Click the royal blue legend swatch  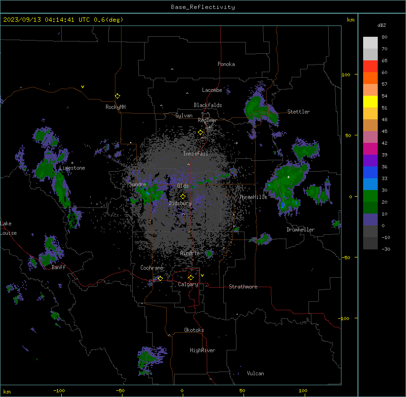point(370,172)
